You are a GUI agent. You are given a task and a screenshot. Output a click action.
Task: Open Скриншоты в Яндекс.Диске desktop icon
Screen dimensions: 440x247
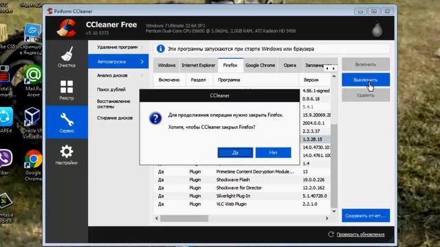(x=32, y=40)
